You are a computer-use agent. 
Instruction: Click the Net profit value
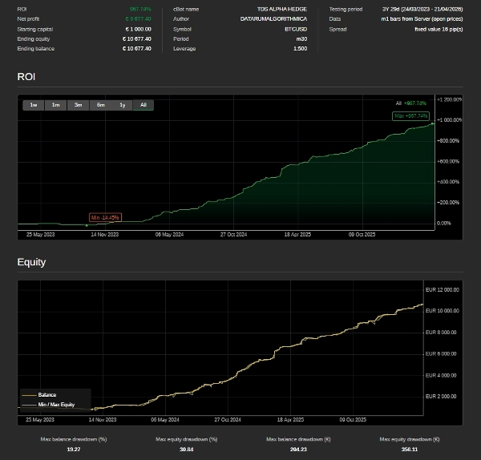pos(138,19)
